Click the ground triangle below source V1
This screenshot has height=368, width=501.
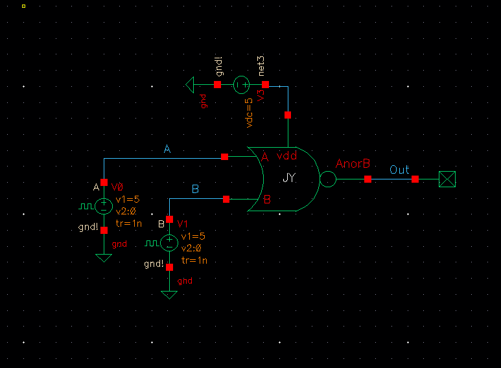[x=169, y=295]
